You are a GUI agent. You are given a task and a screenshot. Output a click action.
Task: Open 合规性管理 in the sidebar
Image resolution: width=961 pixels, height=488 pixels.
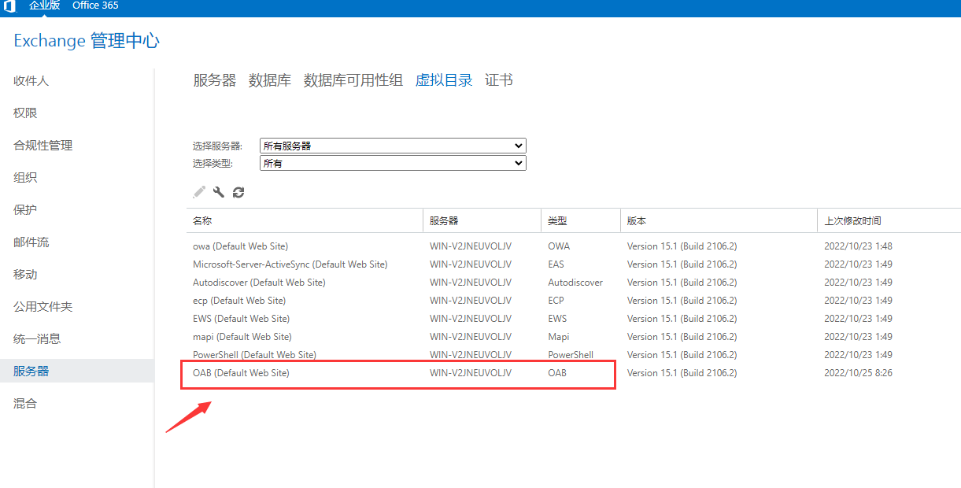(43, 146)
